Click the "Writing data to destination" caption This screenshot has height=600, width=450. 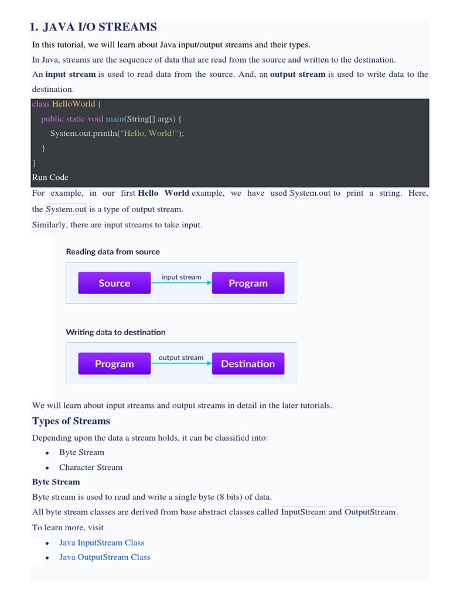115,332
